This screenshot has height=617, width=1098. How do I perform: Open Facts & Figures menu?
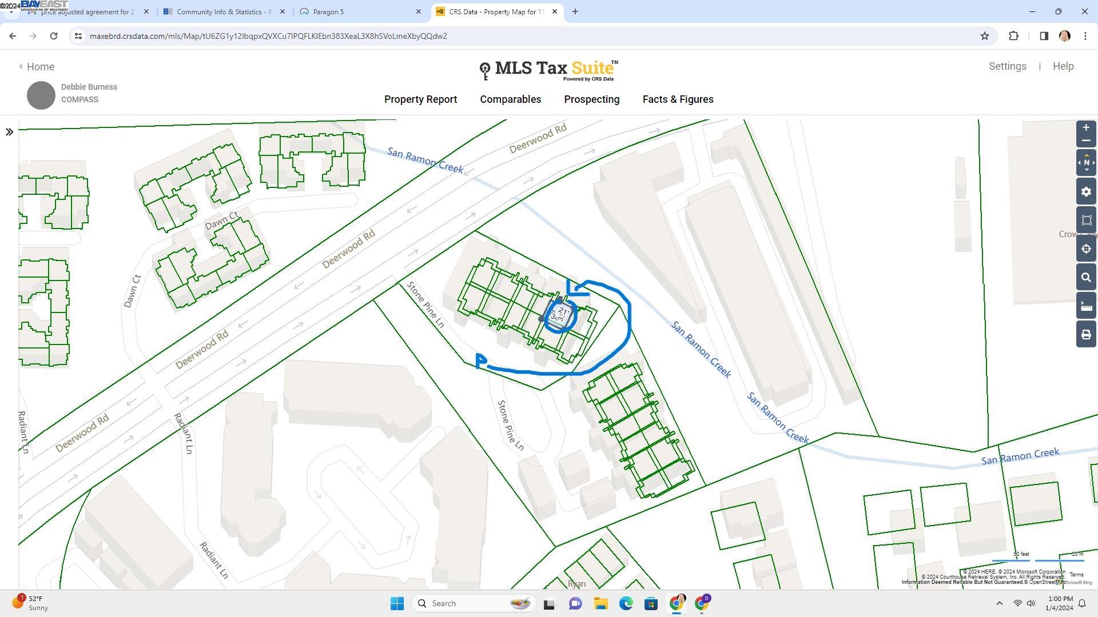(x=678, y=99)
